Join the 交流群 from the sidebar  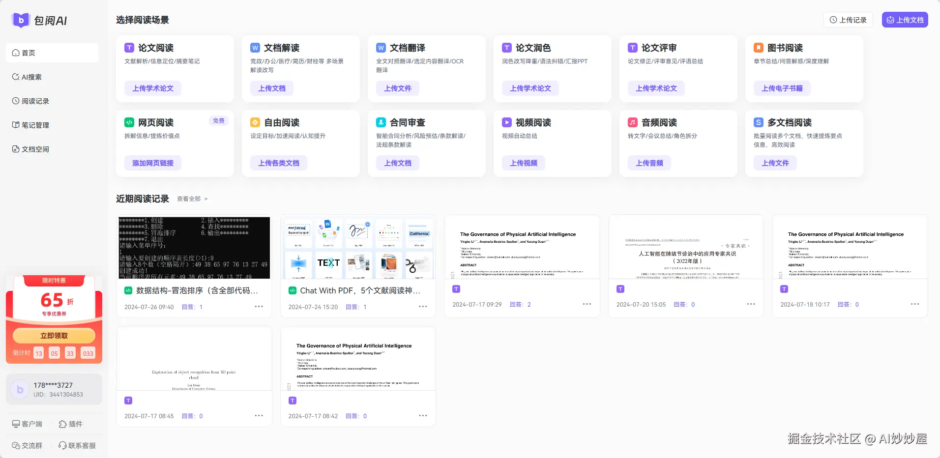28,446
